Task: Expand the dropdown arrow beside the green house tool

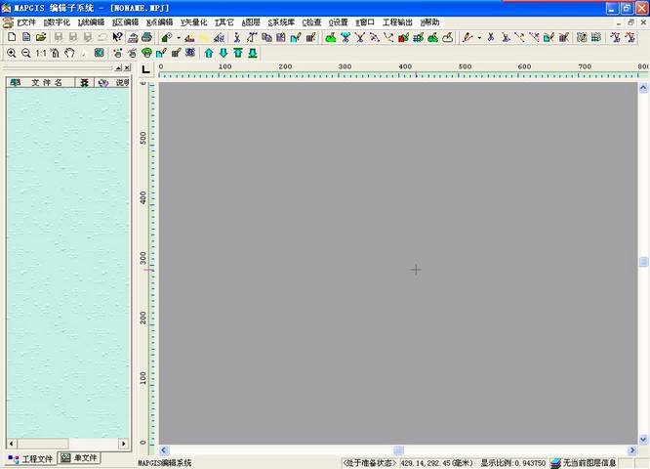Action: click(x=179, y=38)
